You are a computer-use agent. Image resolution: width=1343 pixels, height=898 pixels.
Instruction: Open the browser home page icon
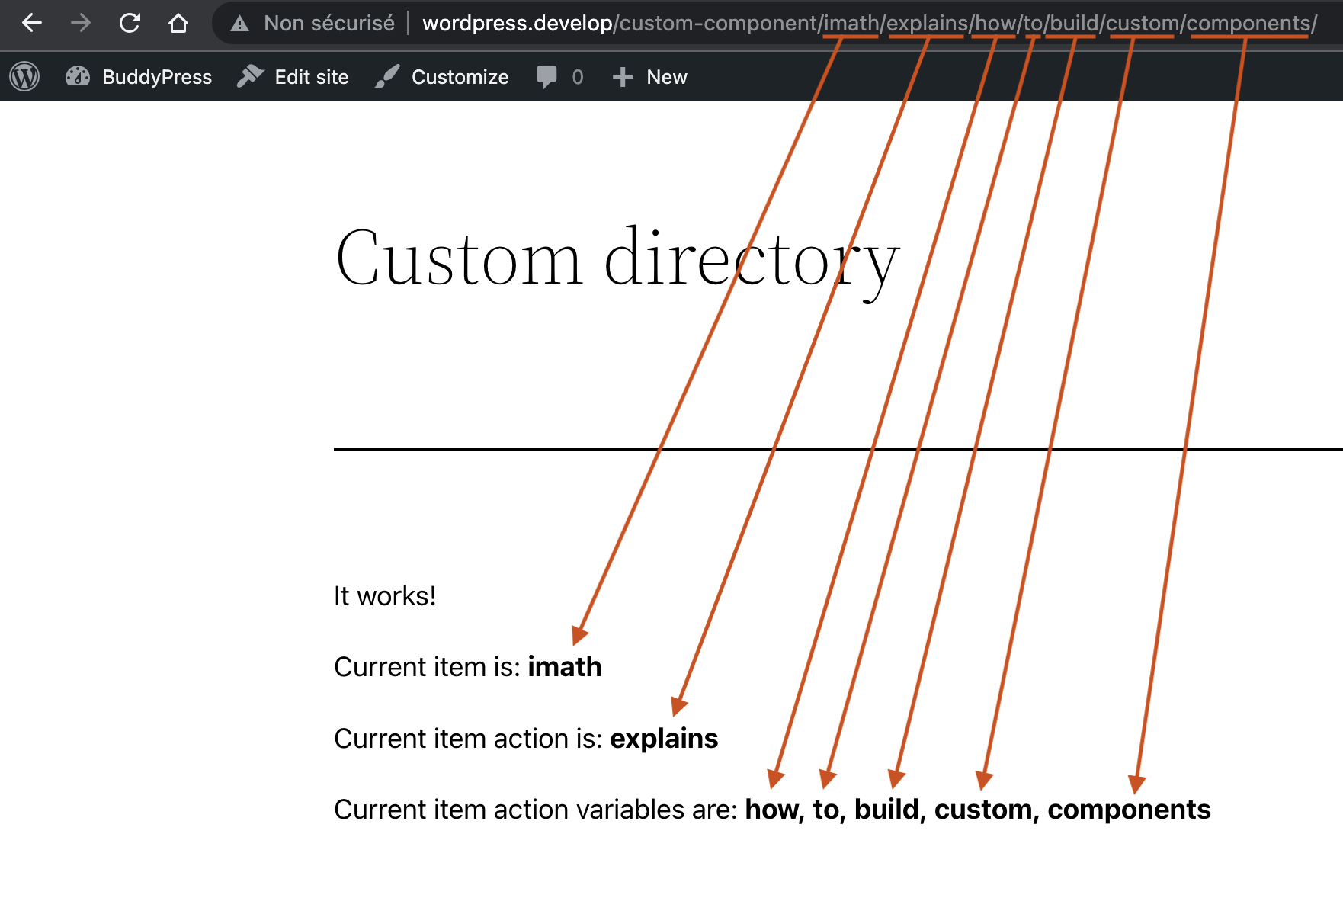pos(178,24)
